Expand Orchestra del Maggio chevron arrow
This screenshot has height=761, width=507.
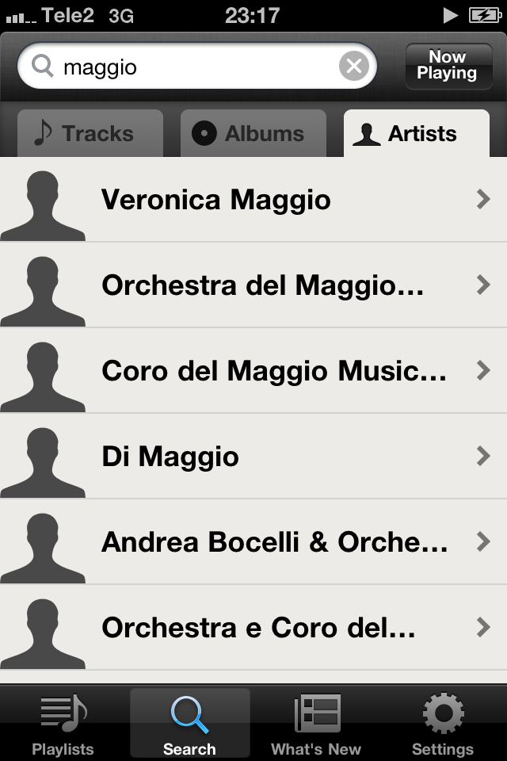pyautogui.click(x=483, y=285)
